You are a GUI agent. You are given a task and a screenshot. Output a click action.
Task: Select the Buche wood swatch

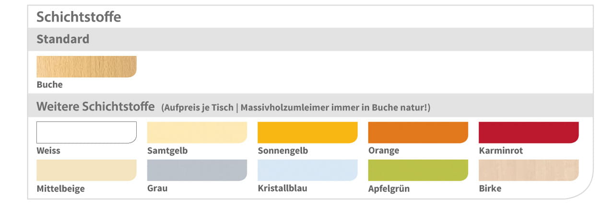[86, 66]
